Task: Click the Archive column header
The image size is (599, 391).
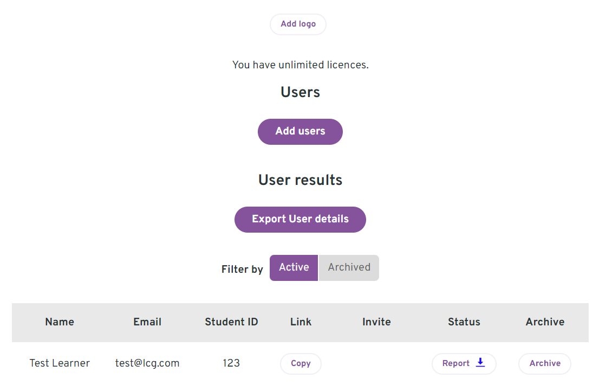Action: (545, 322)
